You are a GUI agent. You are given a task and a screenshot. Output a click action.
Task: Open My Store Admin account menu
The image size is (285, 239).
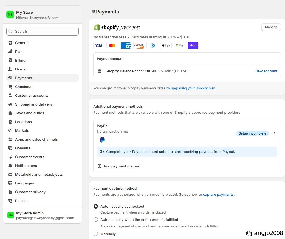tap(43, 215)
